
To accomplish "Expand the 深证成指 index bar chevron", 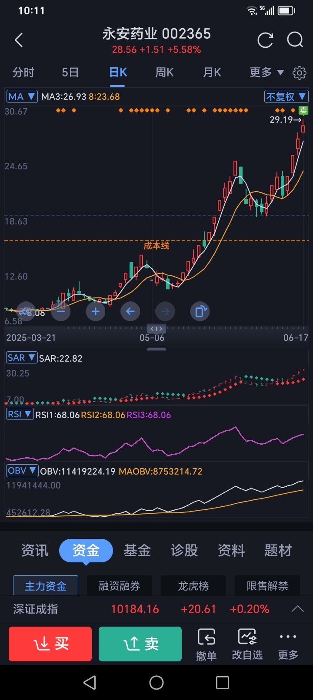I will [x=298, y=609].
